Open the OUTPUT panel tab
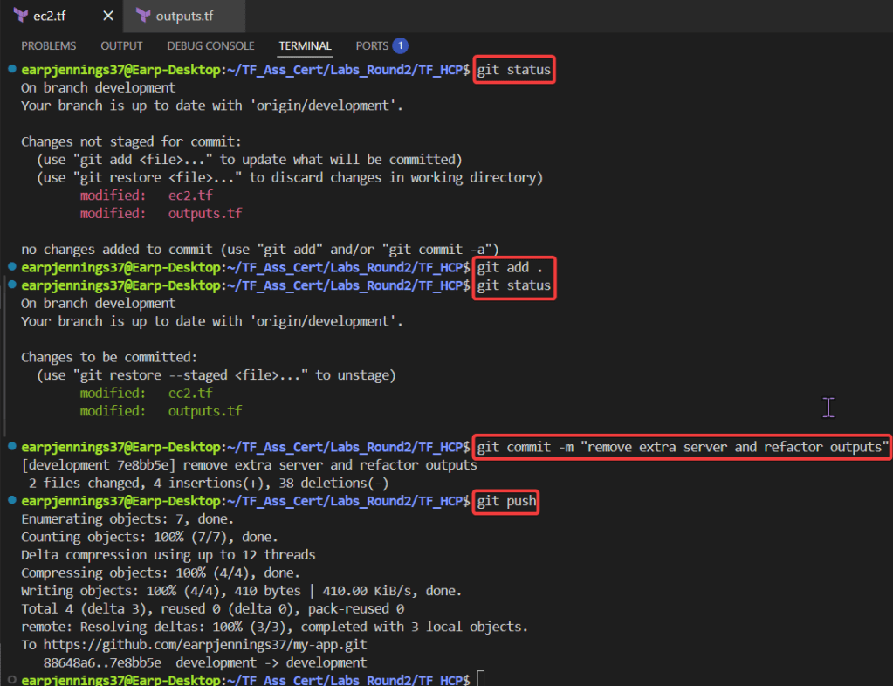 (121, 45)
